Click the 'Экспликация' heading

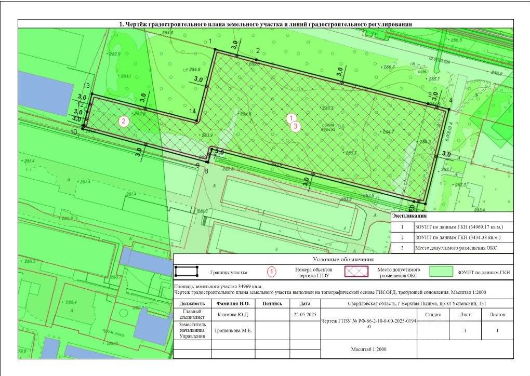(x=409, y=216)
